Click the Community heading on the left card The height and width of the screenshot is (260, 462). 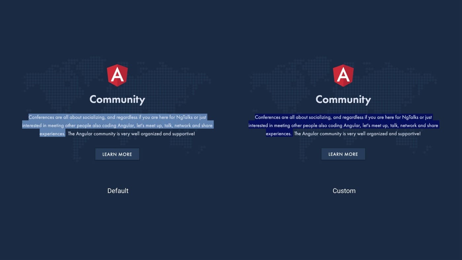pyautogui.click(x=117, y=99)
